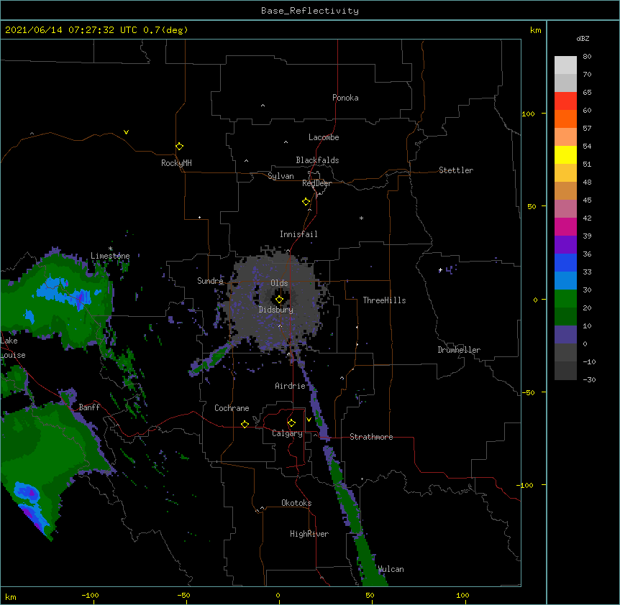Image resolution: width=620 pixels, height=605 pixels.
Task: Click the yellow 51 dBZ legend swatch
Action: coord(565,154)
